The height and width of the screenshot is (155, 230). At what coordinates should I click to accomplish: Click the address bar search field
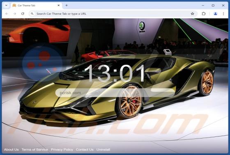click(113, 14)
